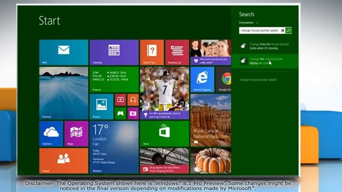The height and width of the screenshot is (192, 342).
Task: Click the 'change mouse pointer speed' suggestion
Action: [258, 79]
